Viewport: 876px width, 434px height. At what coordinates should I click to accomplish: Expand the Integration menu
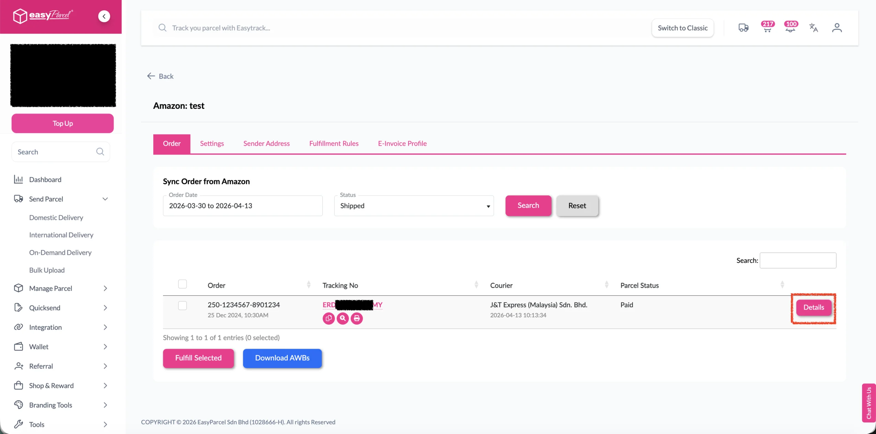coord(105,327)
